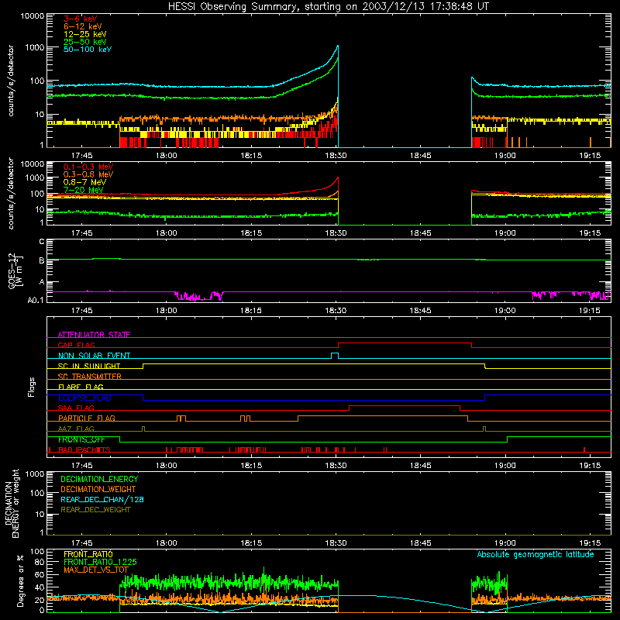Click the vertical Flags axis title
This screenshot has width=620, height=620.
32,387
